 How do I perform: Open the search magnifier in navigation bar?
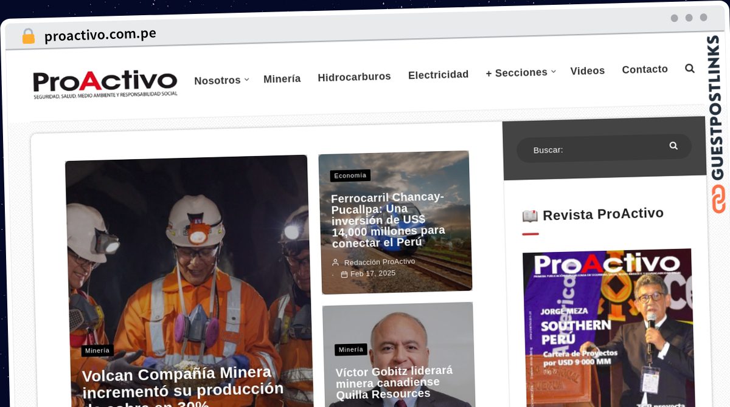click(x=690, y=69)
